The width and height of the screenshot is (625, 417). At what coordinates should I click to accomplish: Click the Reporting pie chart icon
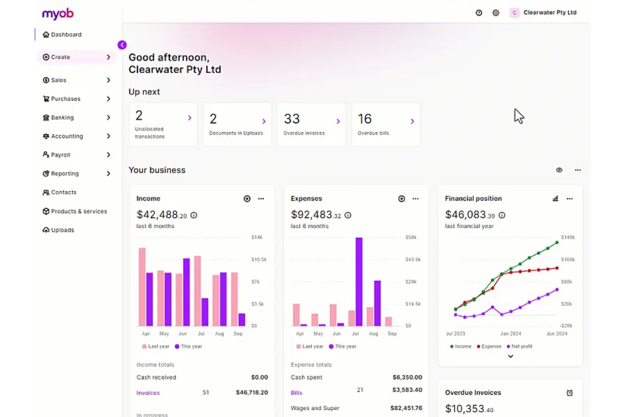[46, 174]
